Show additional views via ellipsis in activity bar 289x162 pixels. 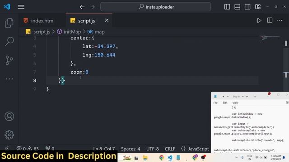9,79
